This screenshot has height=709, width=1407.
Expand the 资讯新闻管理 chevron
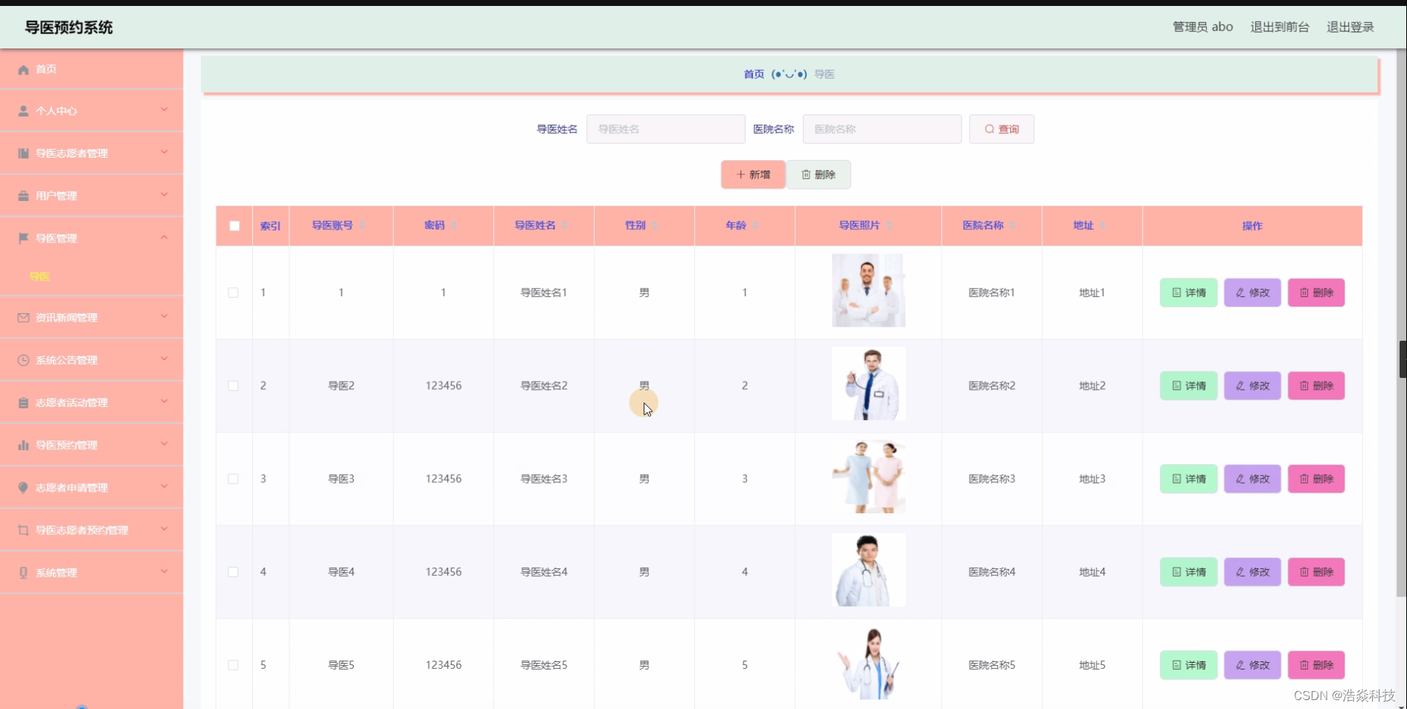164,317
